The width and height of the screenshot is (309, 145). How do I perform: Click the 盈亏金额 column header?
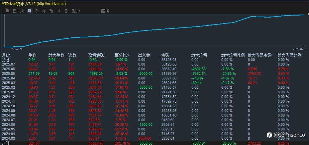pos(96,55)
